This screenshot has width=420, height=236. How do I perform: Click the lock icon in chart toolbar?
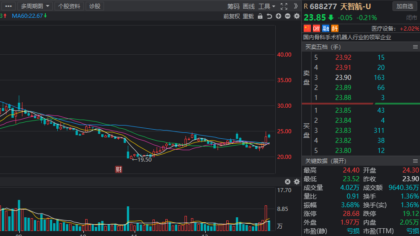(260, 16)
